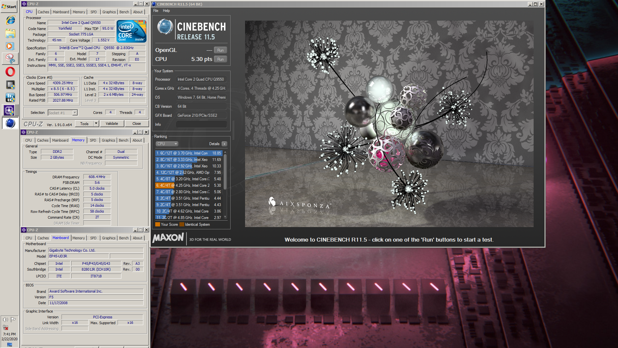Click the Show Desktop icon below the clock
618x348 pixels.
pyautogui.click(x=9, y=344)
